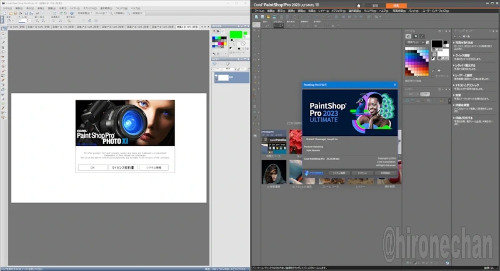500x271 pixels.
Task: Click green foreground swatch in Photo XI materials
Action: (x=236, y=34)
